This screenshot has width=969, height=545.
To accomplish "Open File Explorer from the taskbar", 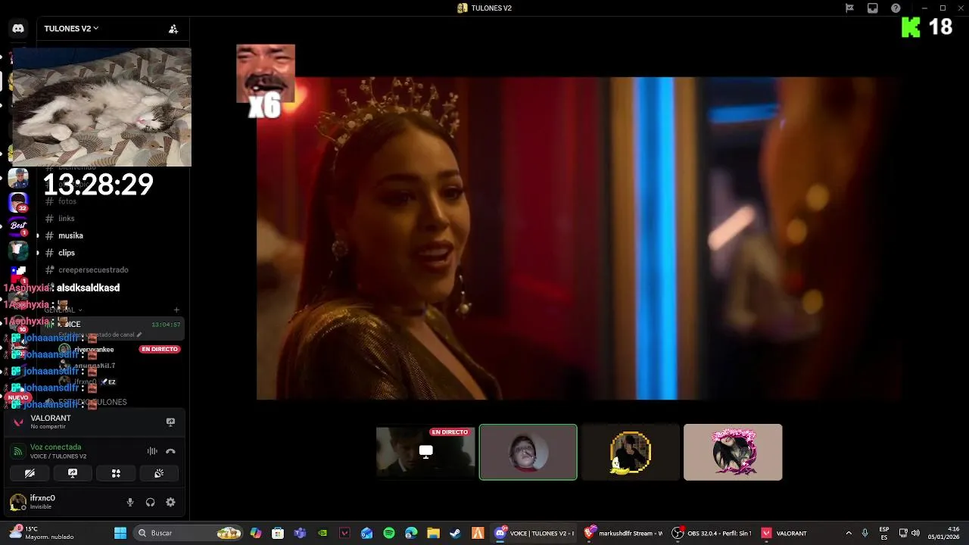I will click(433, 533).
